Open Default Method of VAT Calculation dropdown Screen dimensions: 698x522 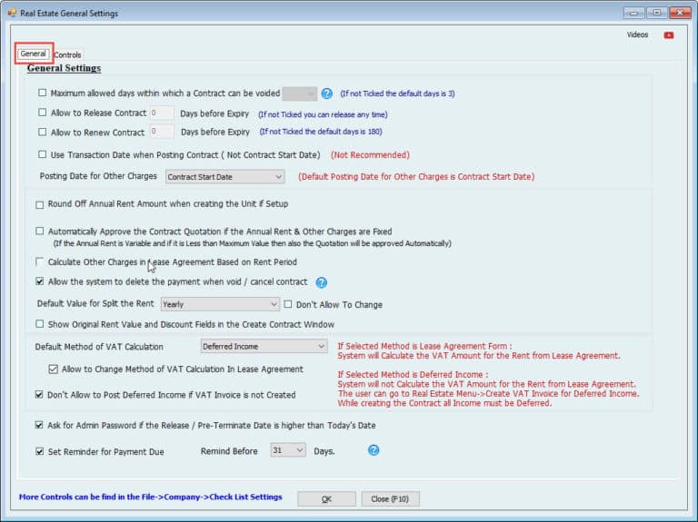(264, 346)
